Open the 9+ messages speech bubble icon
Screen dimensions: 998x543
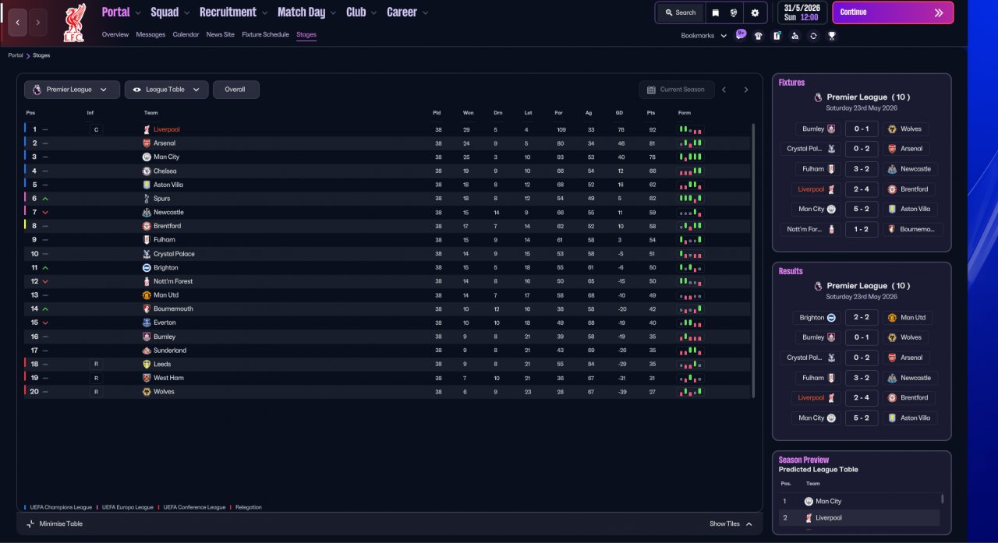741,35
